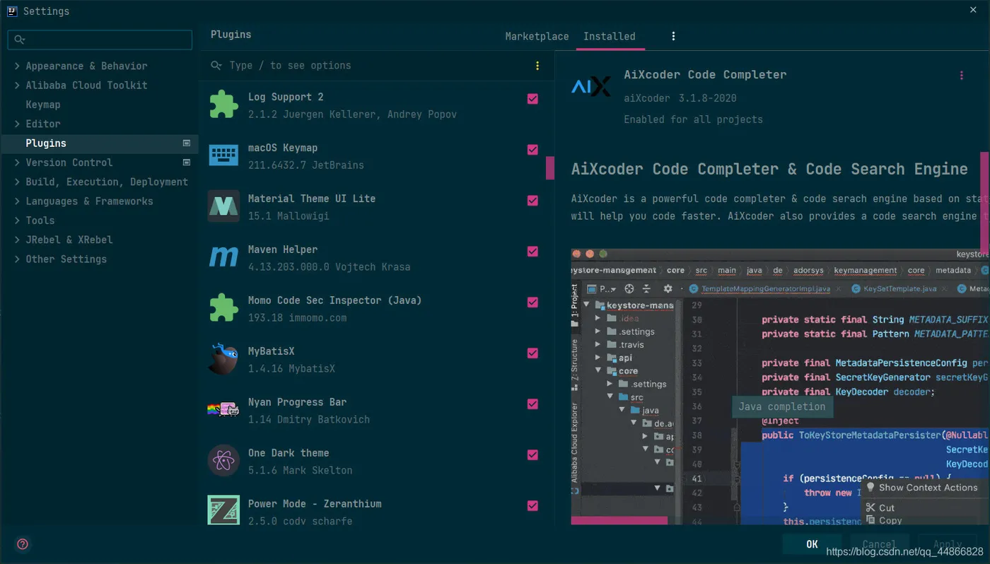Switch to the Marketplace tab
The height and width of the screenshot is (564, 990).
(x=537, y=36)
